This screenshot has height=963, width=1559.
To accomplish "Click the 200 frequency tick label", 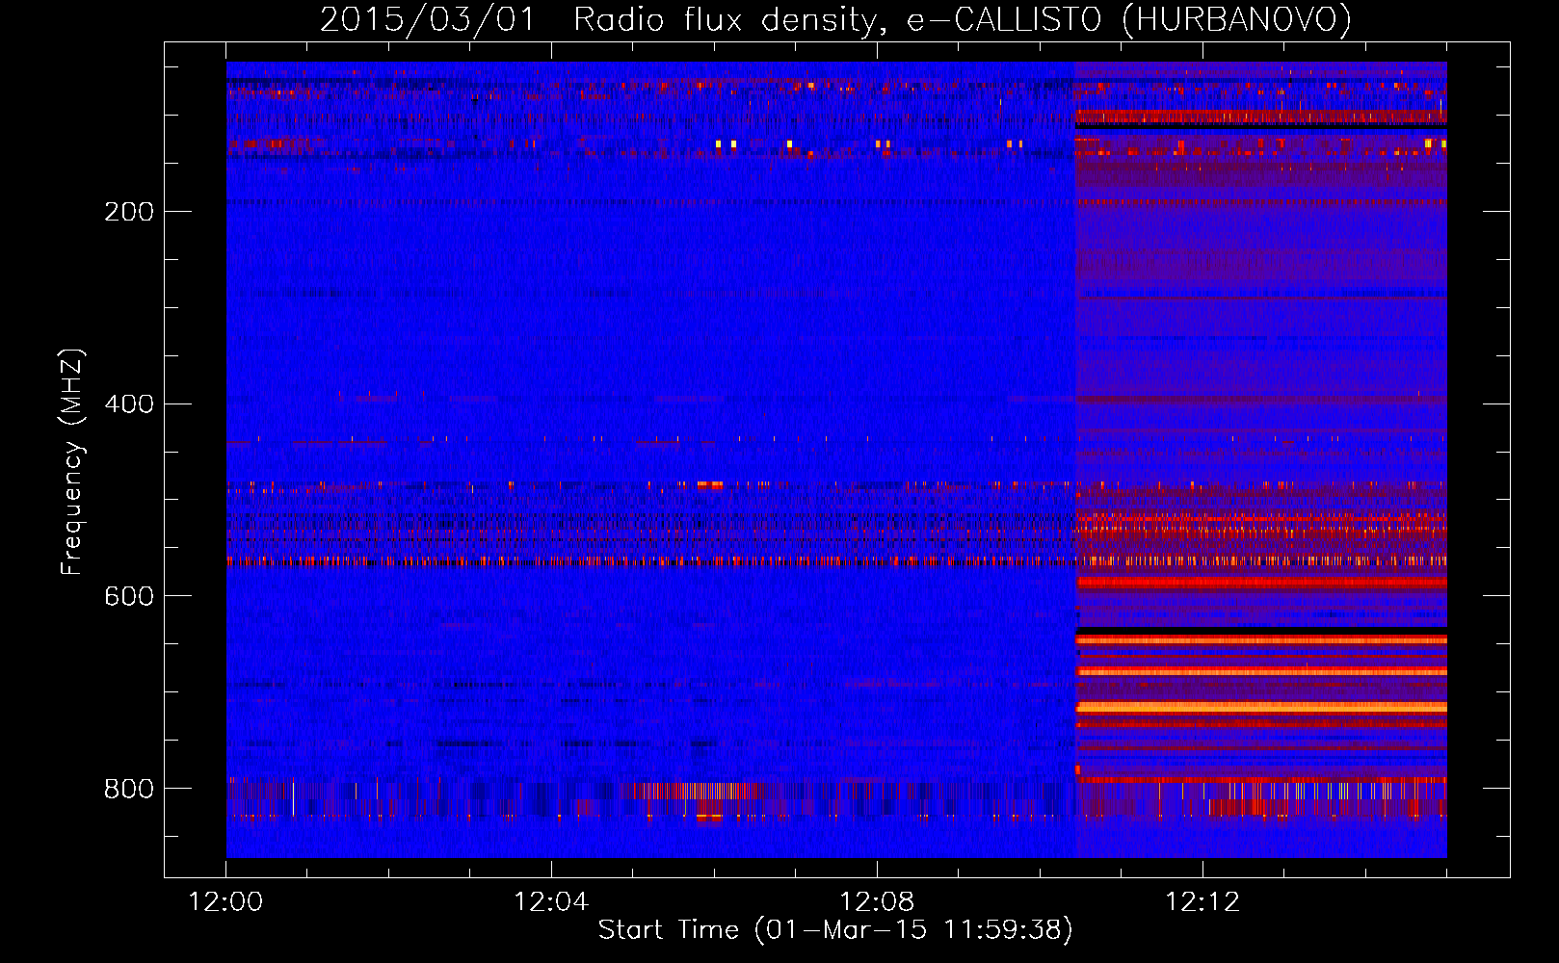I will (x=129, y=212).
